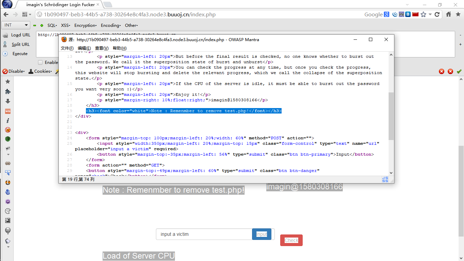
Task: Open the 查看(V) menu in source window
Action: pyautogui.click(x=102, y=48)
